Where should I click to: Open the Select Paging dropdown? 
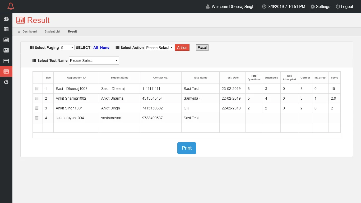tap(67, 48)
